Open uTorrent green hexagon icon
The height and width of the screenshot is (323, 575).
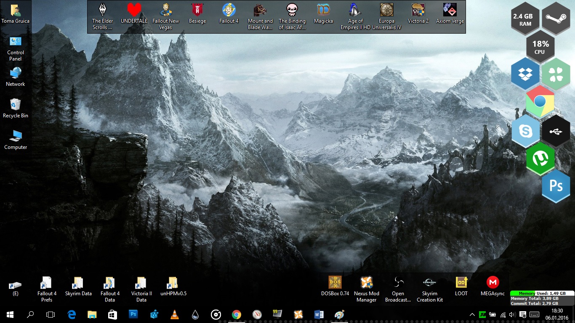point(540,159)
